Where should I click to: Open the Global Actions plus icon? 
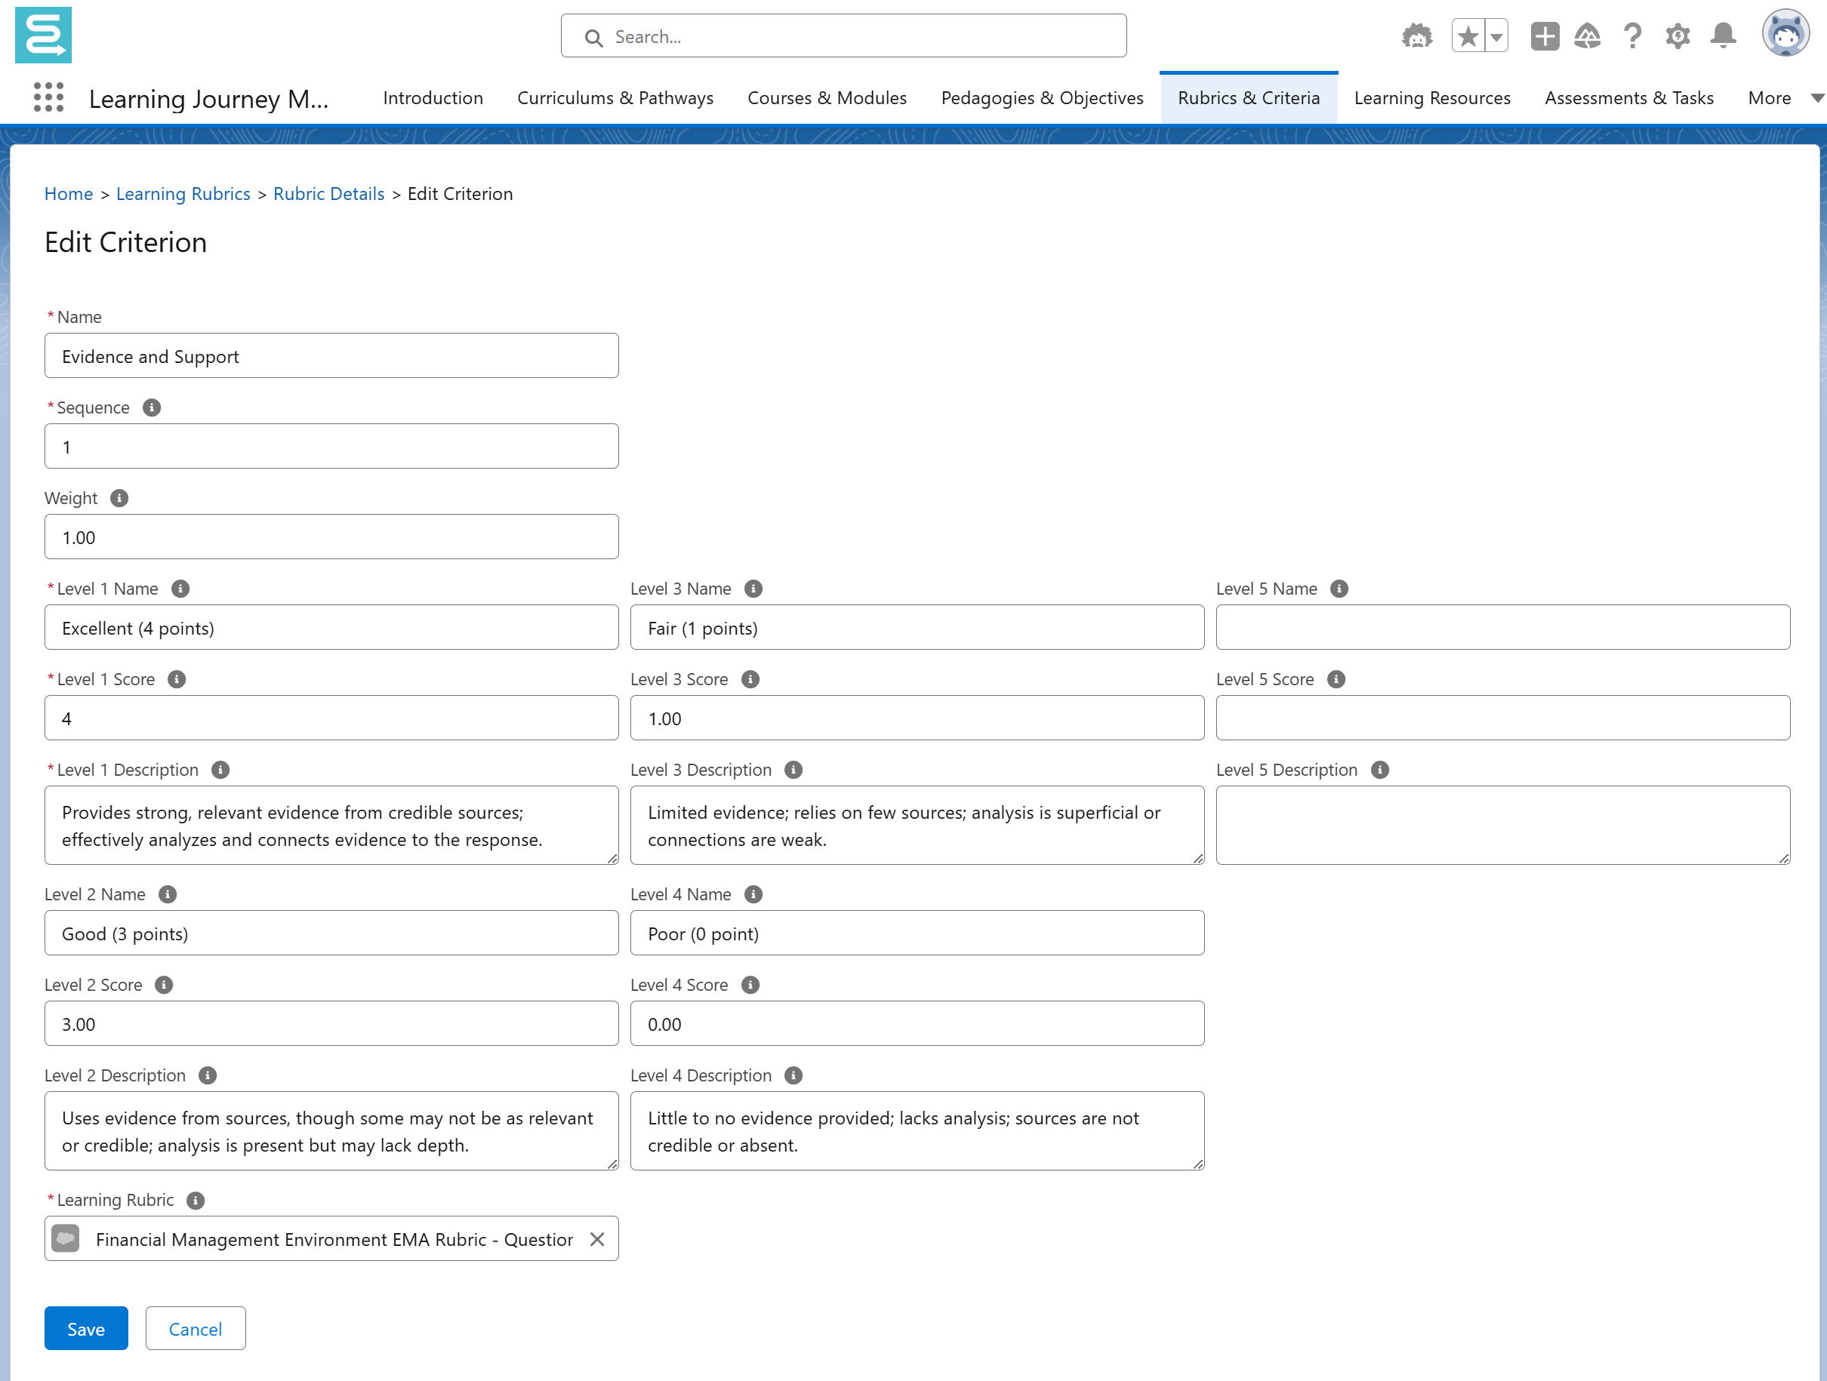pyautogui.click(x=1544, y=36)
